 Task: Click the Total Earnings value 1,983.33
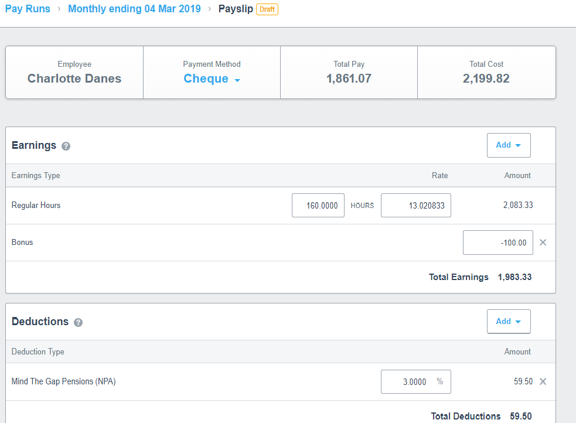click(x=514, y=277)
